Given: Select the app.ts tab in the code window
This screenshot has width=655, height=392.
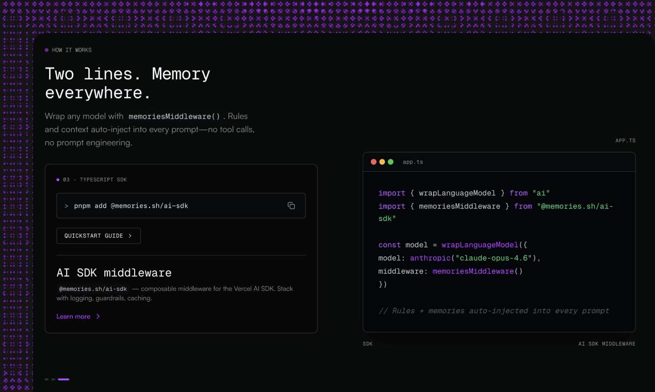Looking at the screenshot, I should (x=413, y=161).
